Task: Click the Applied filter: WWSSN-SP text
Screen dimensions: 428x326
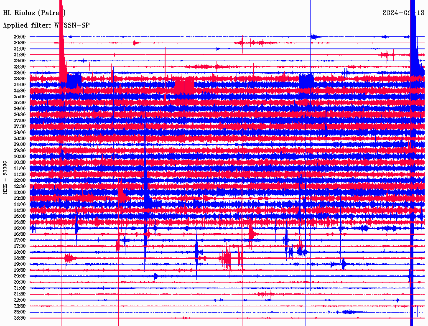Action: [x=46, y=25]
